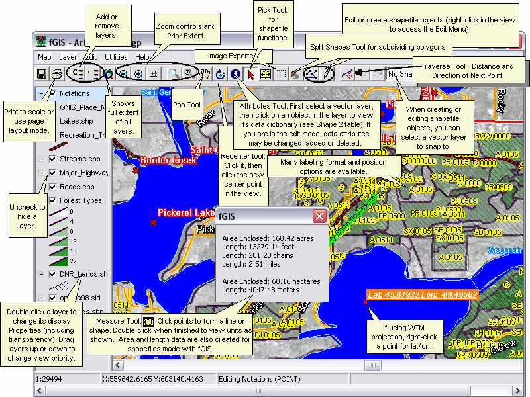Collapse the Major_Highway layer legend

point(41,173)
